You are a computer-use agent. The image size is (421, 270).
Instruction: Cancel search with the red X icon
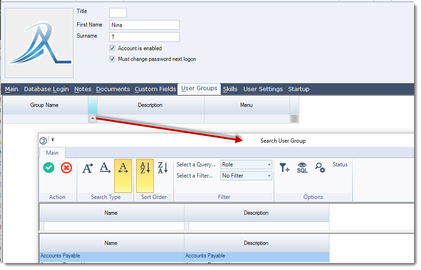click(x=66, y=168)
